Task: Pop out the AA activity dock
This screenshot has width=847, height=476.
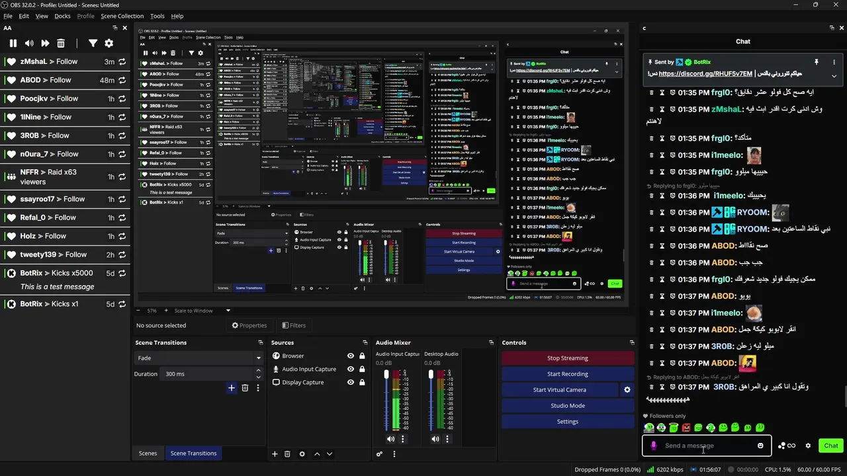Action: coord(114,28)
